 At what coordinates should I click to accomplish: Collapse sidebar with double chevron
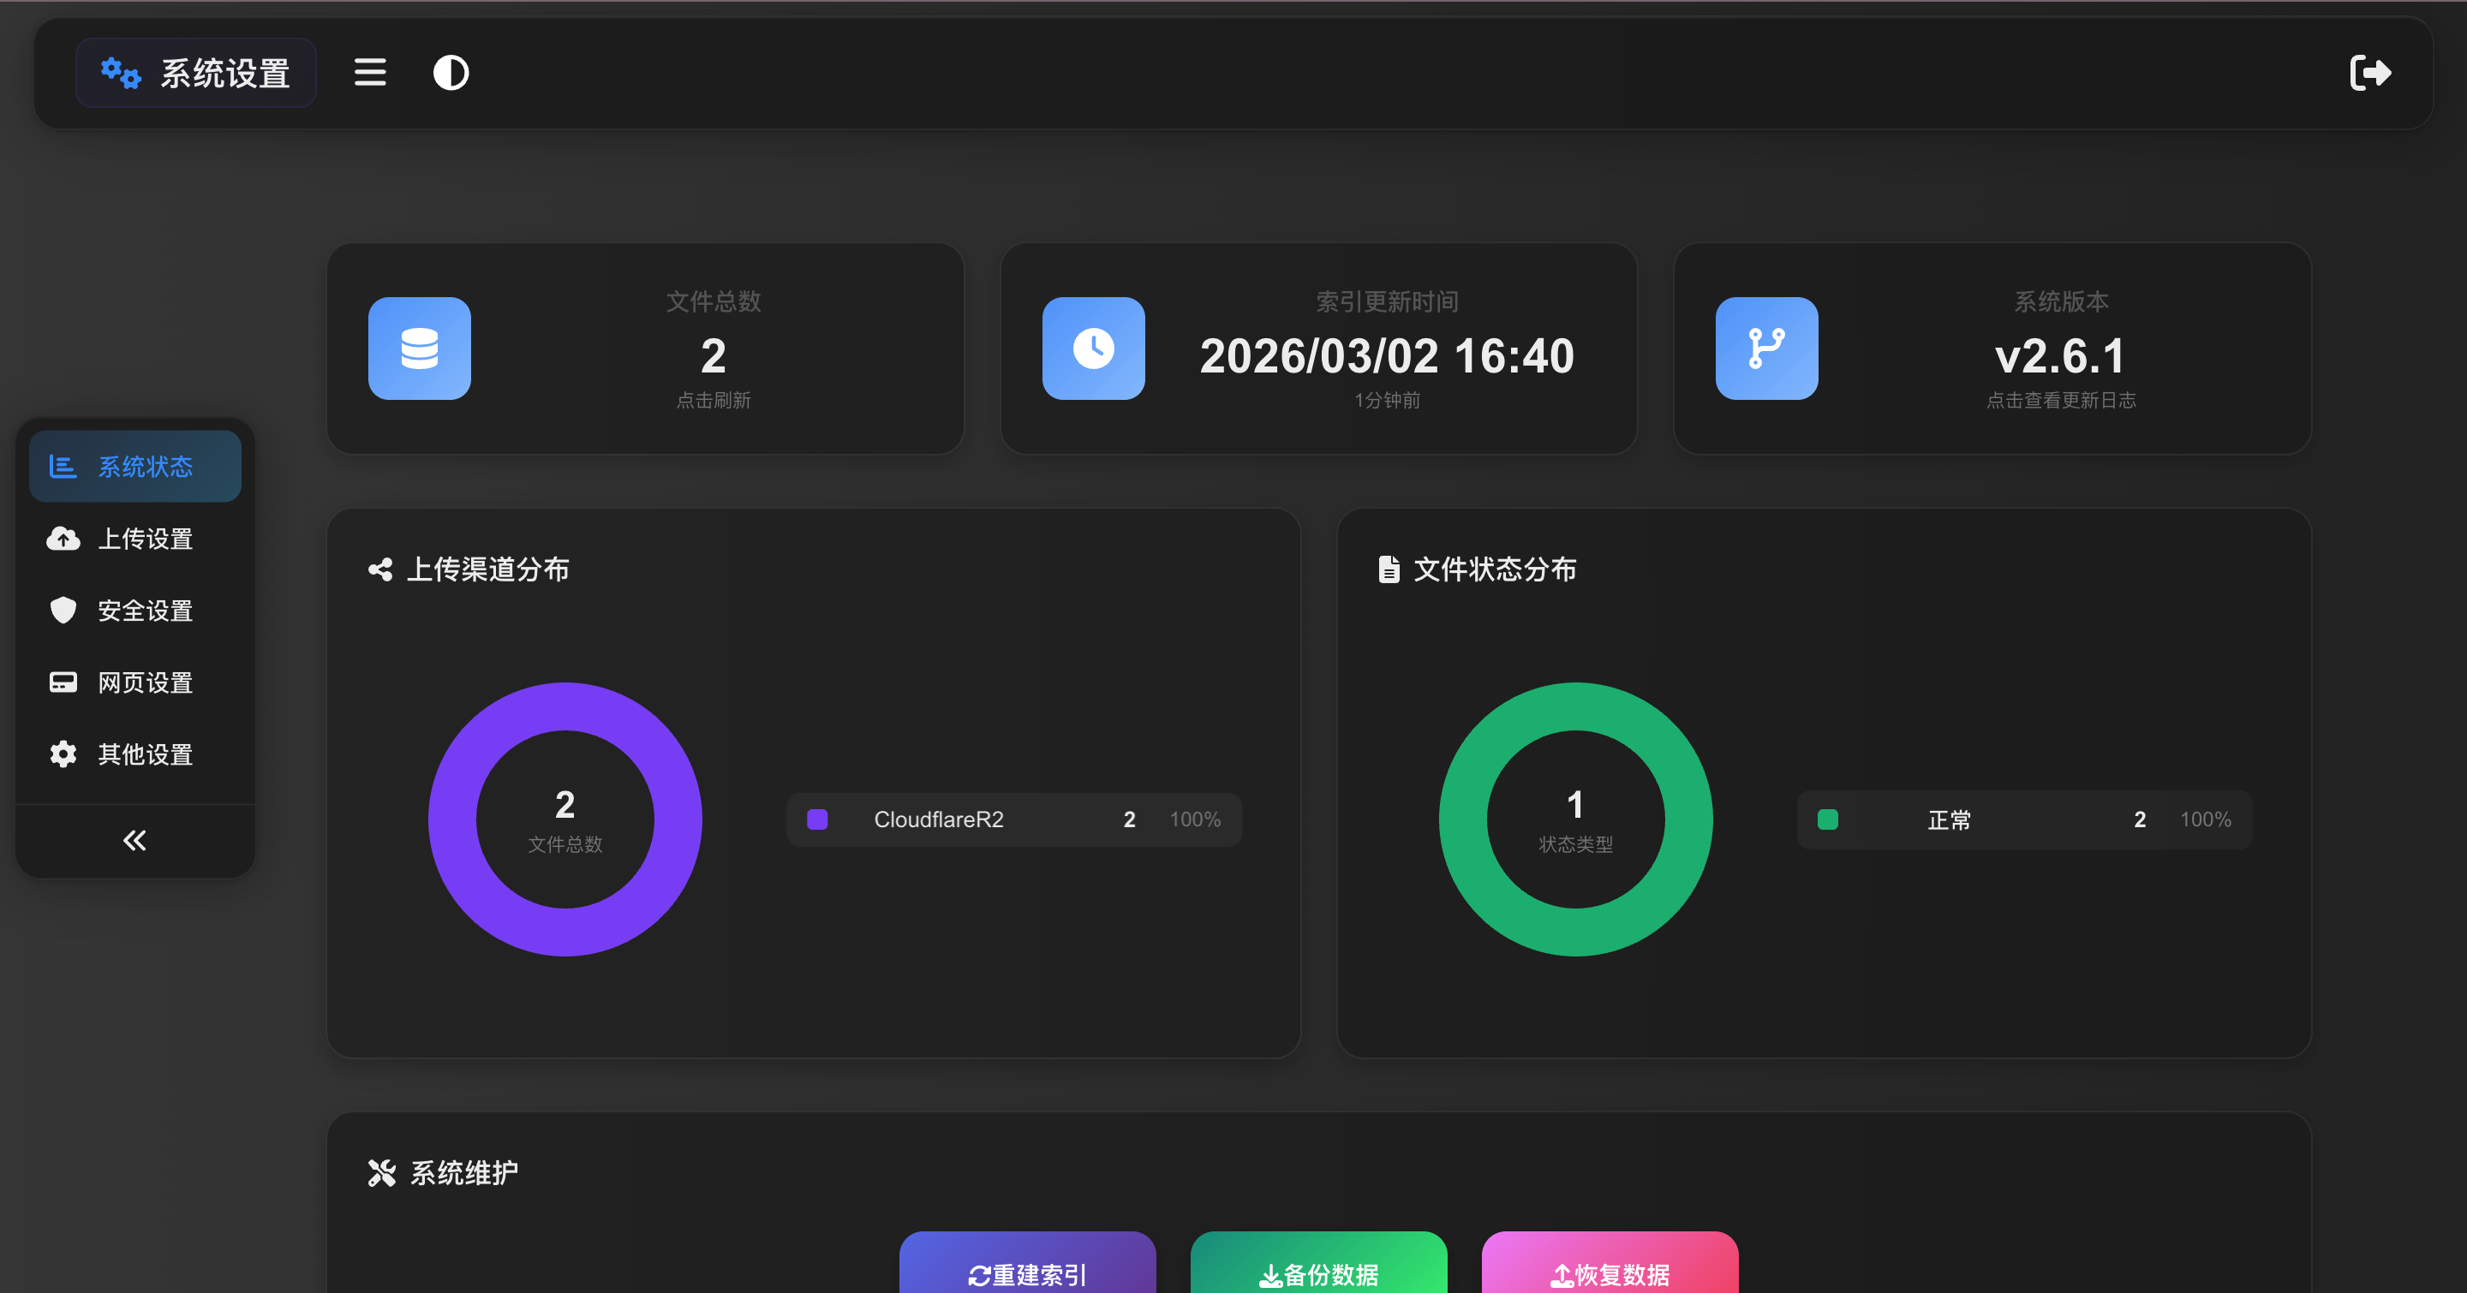click(x=134, y=840)
